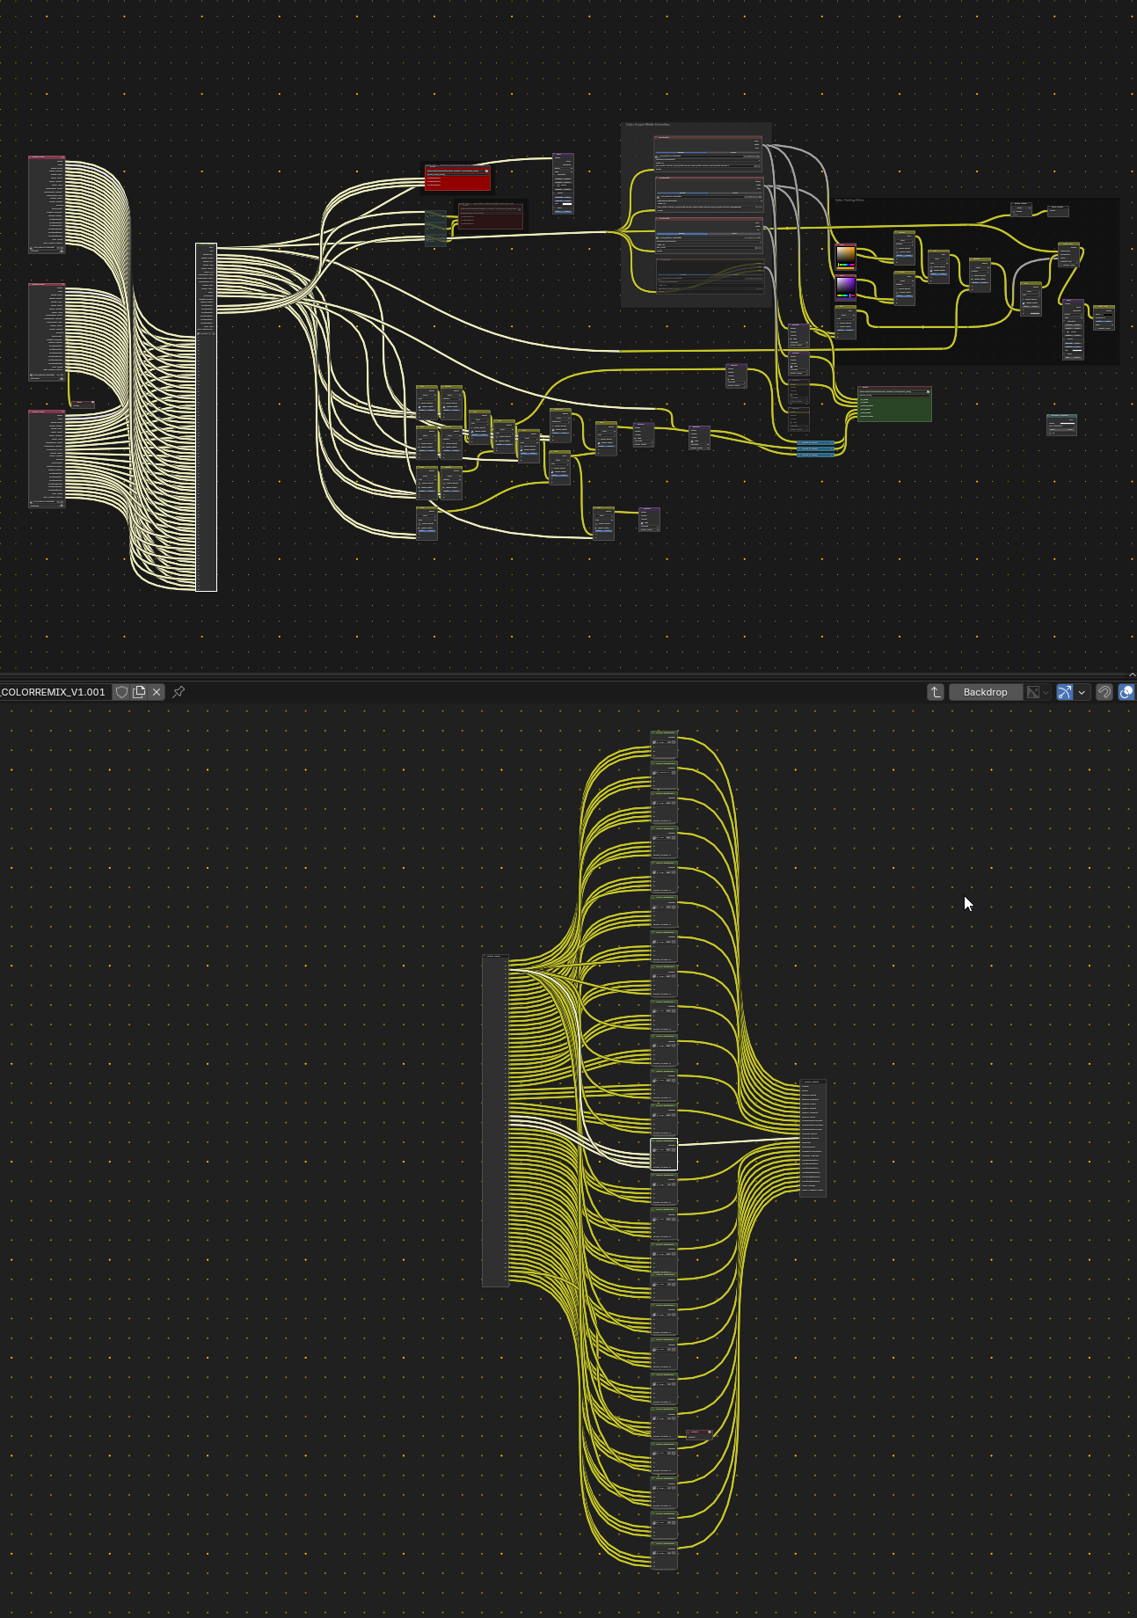Edit the COLORREMIX_V1.001 name field
Image resolution: width=1137 pixels, height=1618 pixels.
coord(55,692)
